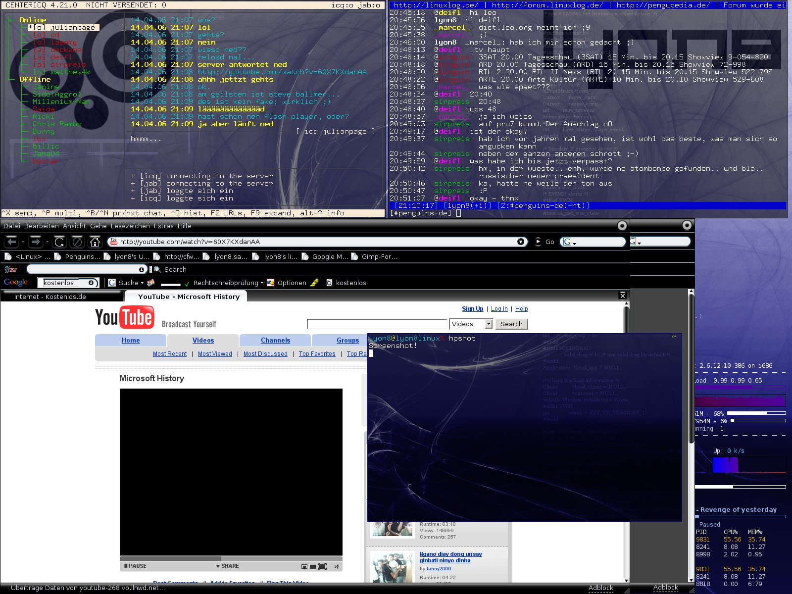Screen dimensions: 792x594
Task: Click the browser Back arrow button
Action: pos(12,242)
